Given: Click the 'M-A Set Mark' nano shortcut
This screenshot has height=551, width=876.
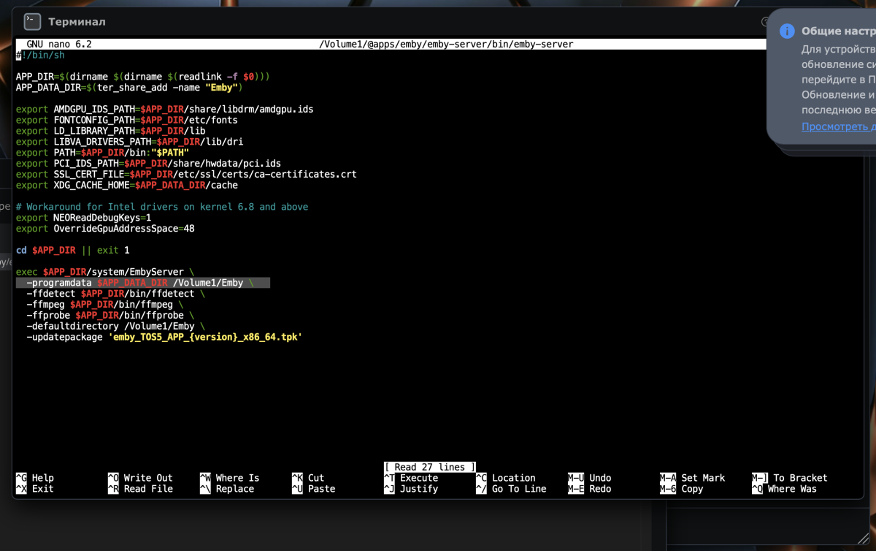Looking at the screenshot, I should [x=692, y=478].
